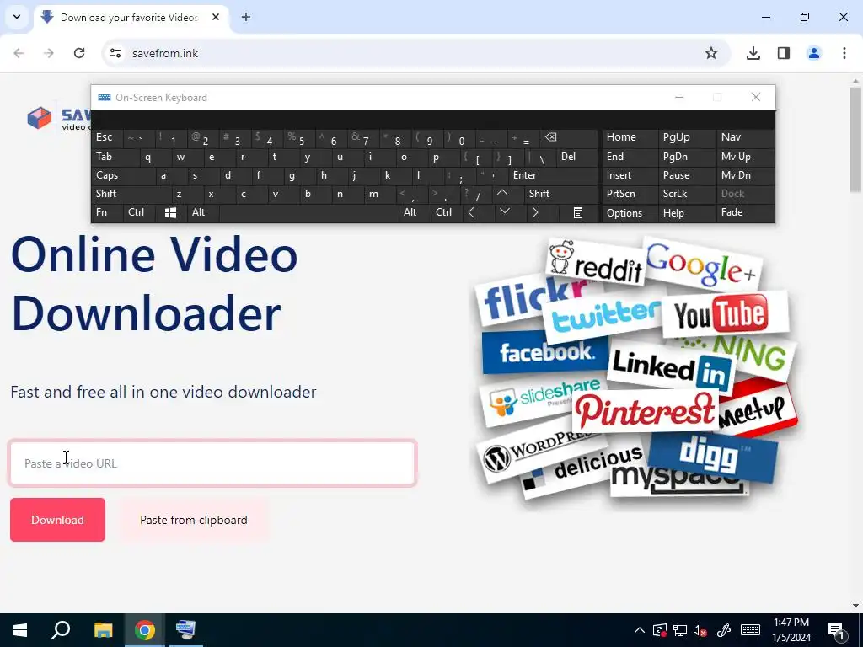863x647 pixels.
Task: Open a new browser tab with plus
Action: pos(246,17)
